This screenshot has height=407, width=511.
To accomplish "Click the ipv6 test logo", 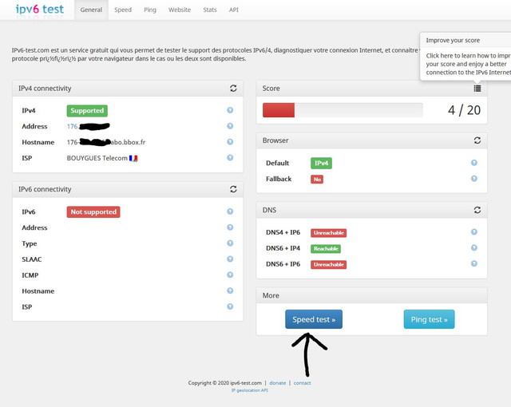I will (x=40, y=9).
